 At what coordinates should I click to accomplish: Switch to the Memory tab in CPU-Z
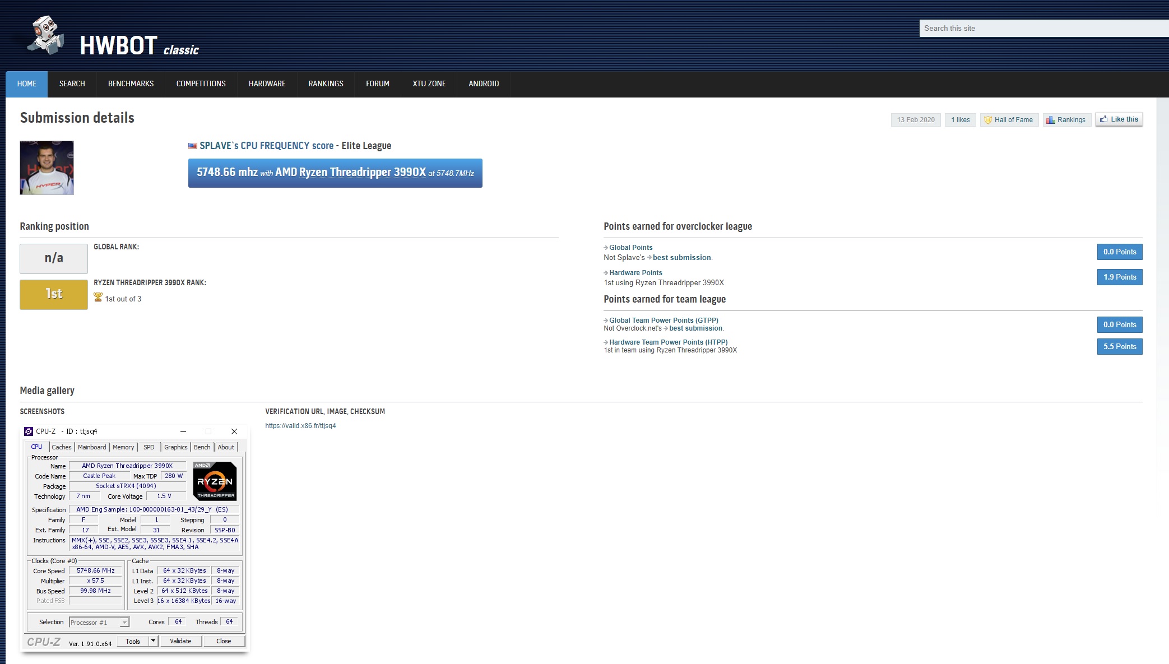pos(123,447)
